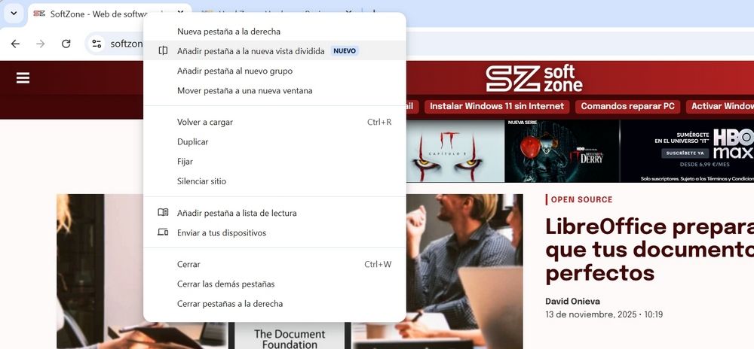Click the Ctrl+W shortcut text

(x=378, y=264)
